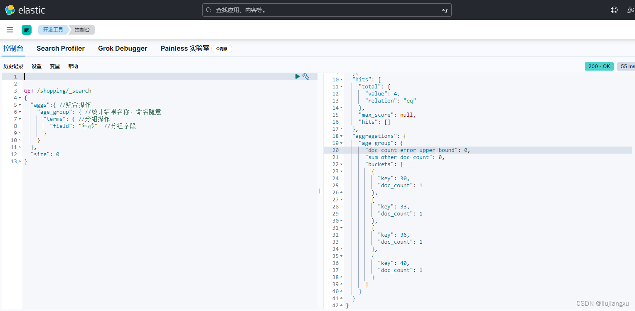The width and height of the screenshot is (635, 311).
Task: Click the GET /shopping/_search request line
Action: coord(58,91)
